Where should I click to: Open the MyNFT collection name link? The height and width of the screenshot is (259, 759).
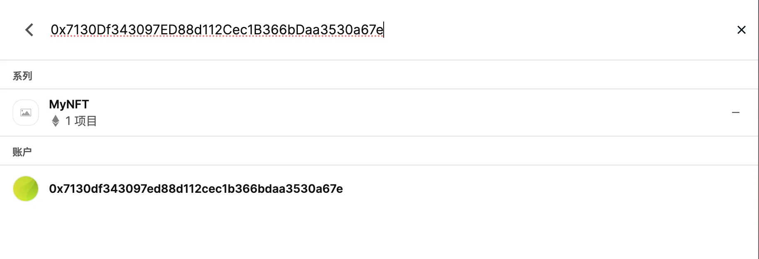[69, 104]
